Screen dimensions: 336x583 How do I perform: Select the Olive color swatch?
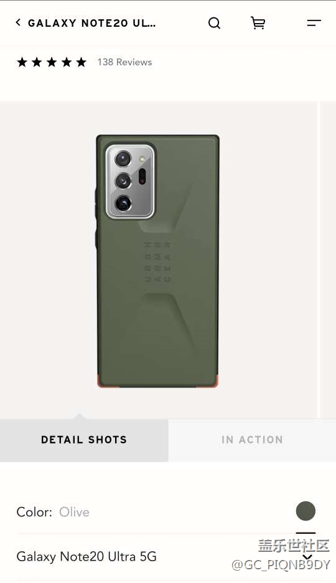tap(306, 510)
